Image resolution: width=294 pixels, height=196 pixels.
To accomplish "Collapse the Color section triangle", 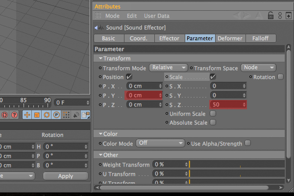I will (100, 134).
